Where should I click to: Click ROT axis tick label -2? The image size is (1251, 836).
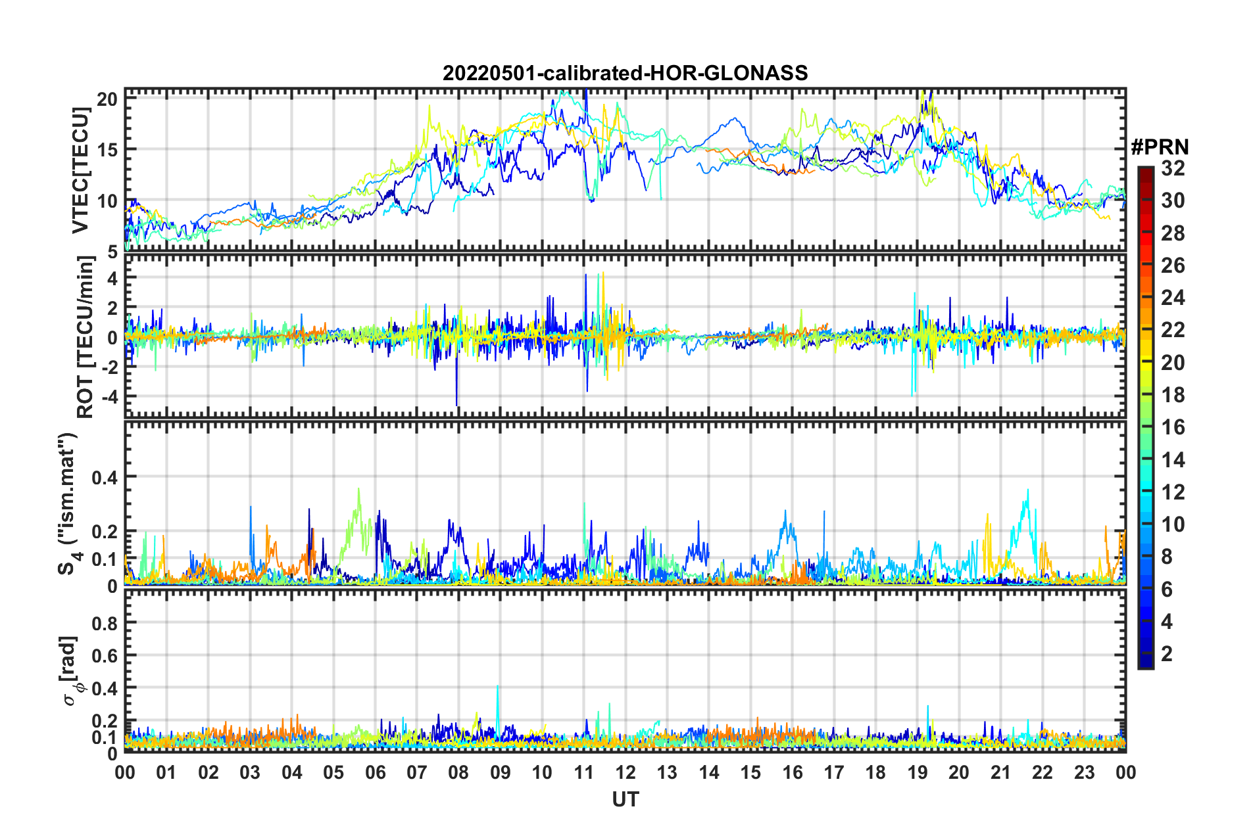click(x=110, y=367)
